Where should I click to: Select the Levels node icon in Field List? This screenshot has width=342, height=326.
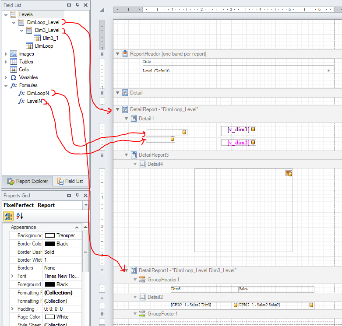point(13,14)
